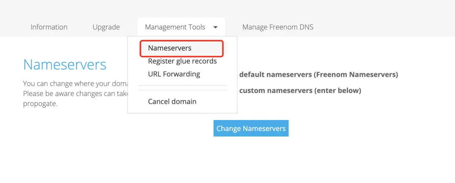
Task: Click the divider line above Cancel domain
Action: 182,88
